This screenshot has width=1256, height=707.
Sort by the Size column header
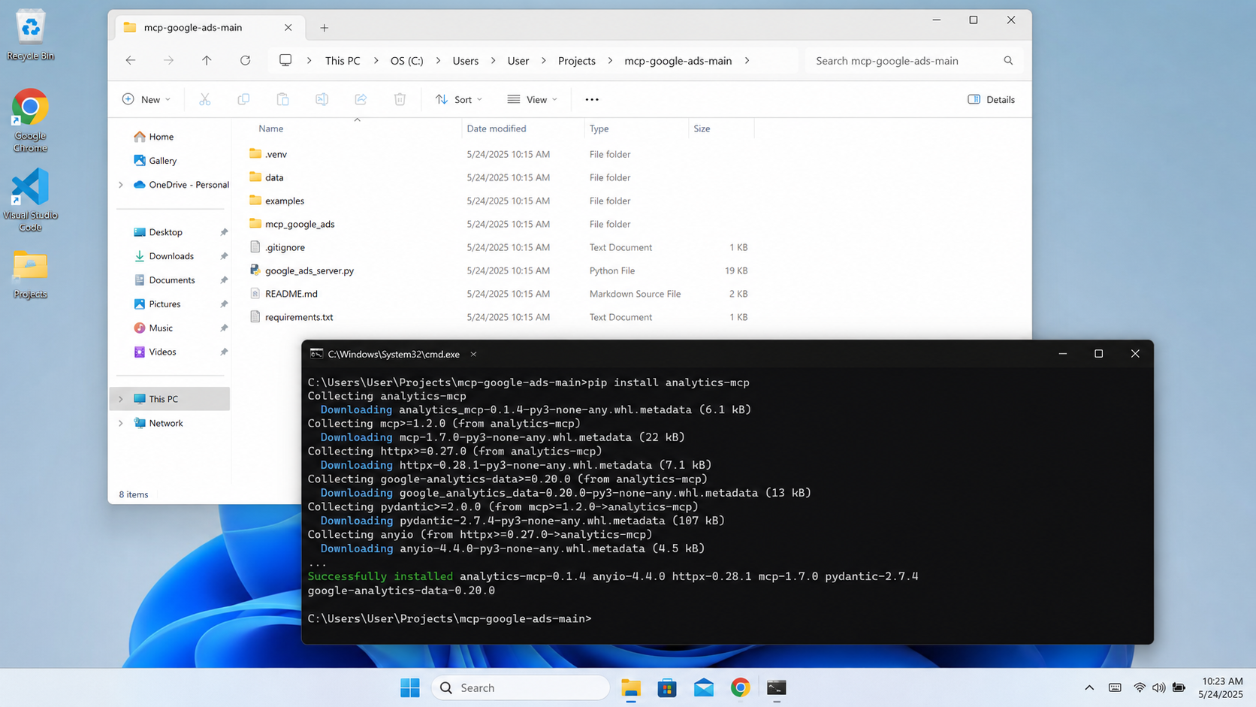click(702, 128)
